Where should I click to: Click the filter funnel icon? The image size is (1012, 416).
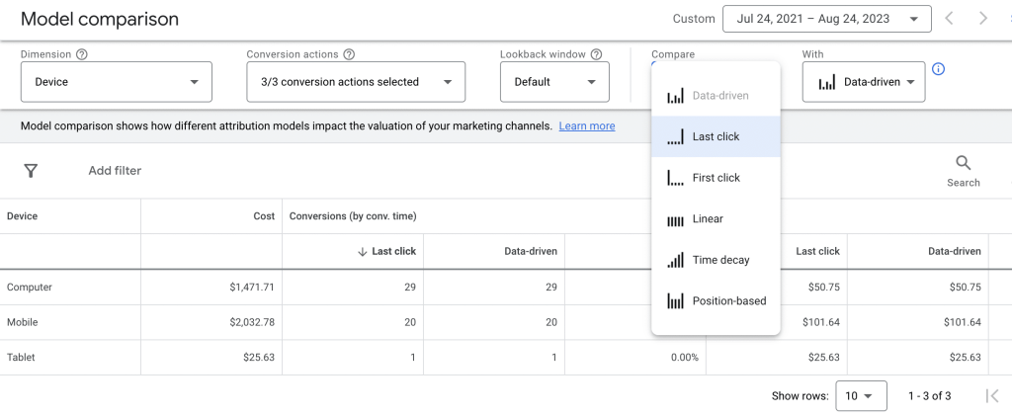[31, 171]
